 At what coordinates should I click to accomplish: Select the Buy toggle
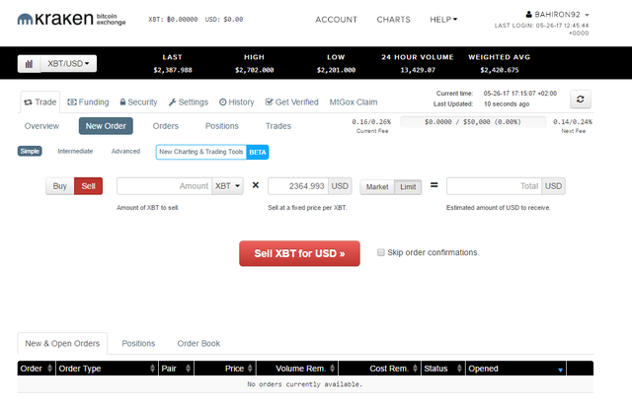click(59, 186)
